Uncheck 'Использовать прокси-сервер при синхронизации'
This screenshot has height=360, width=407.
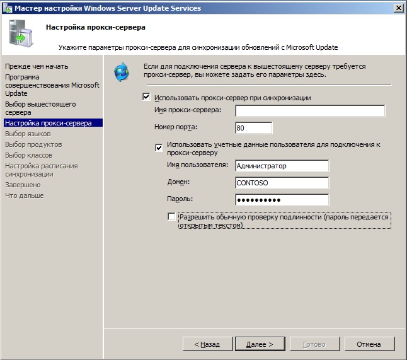tap(146, 97)
